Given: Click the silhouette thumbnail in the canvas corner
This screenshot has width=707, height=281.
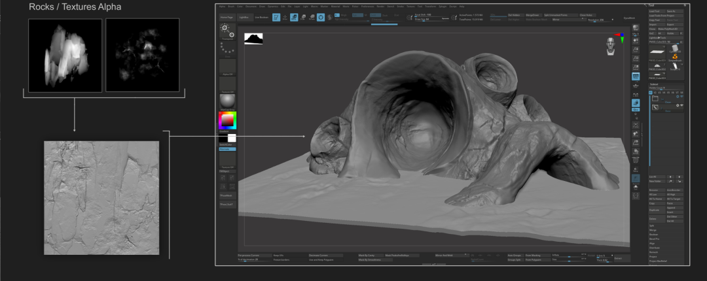Looking at the screenshot, I should tap(253, 39).
